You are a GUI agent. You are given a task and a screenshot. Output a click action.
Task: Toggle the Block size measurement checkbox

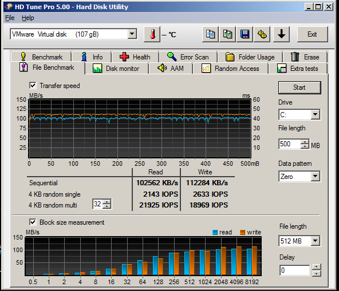(33, 222)
